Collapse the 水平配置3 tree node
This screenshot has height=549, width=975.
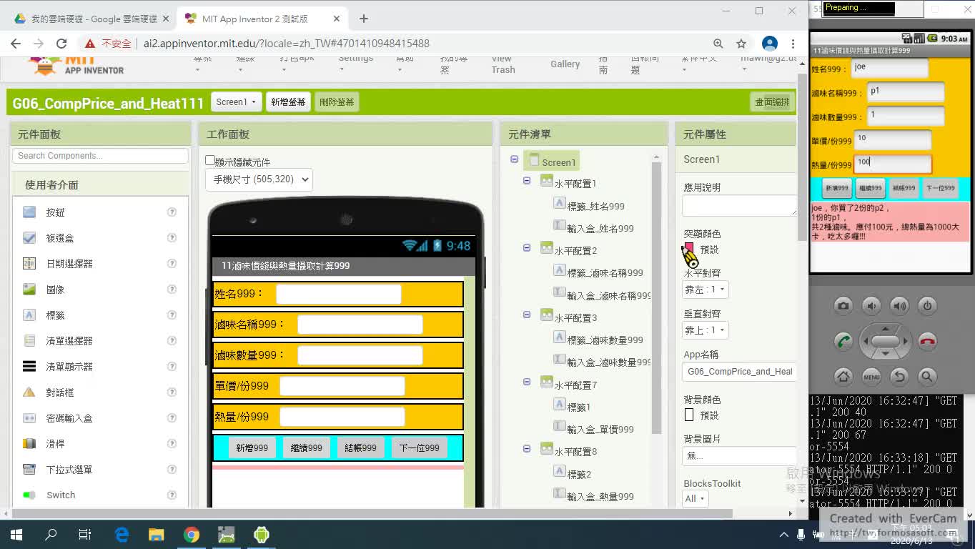coord(527,315)
